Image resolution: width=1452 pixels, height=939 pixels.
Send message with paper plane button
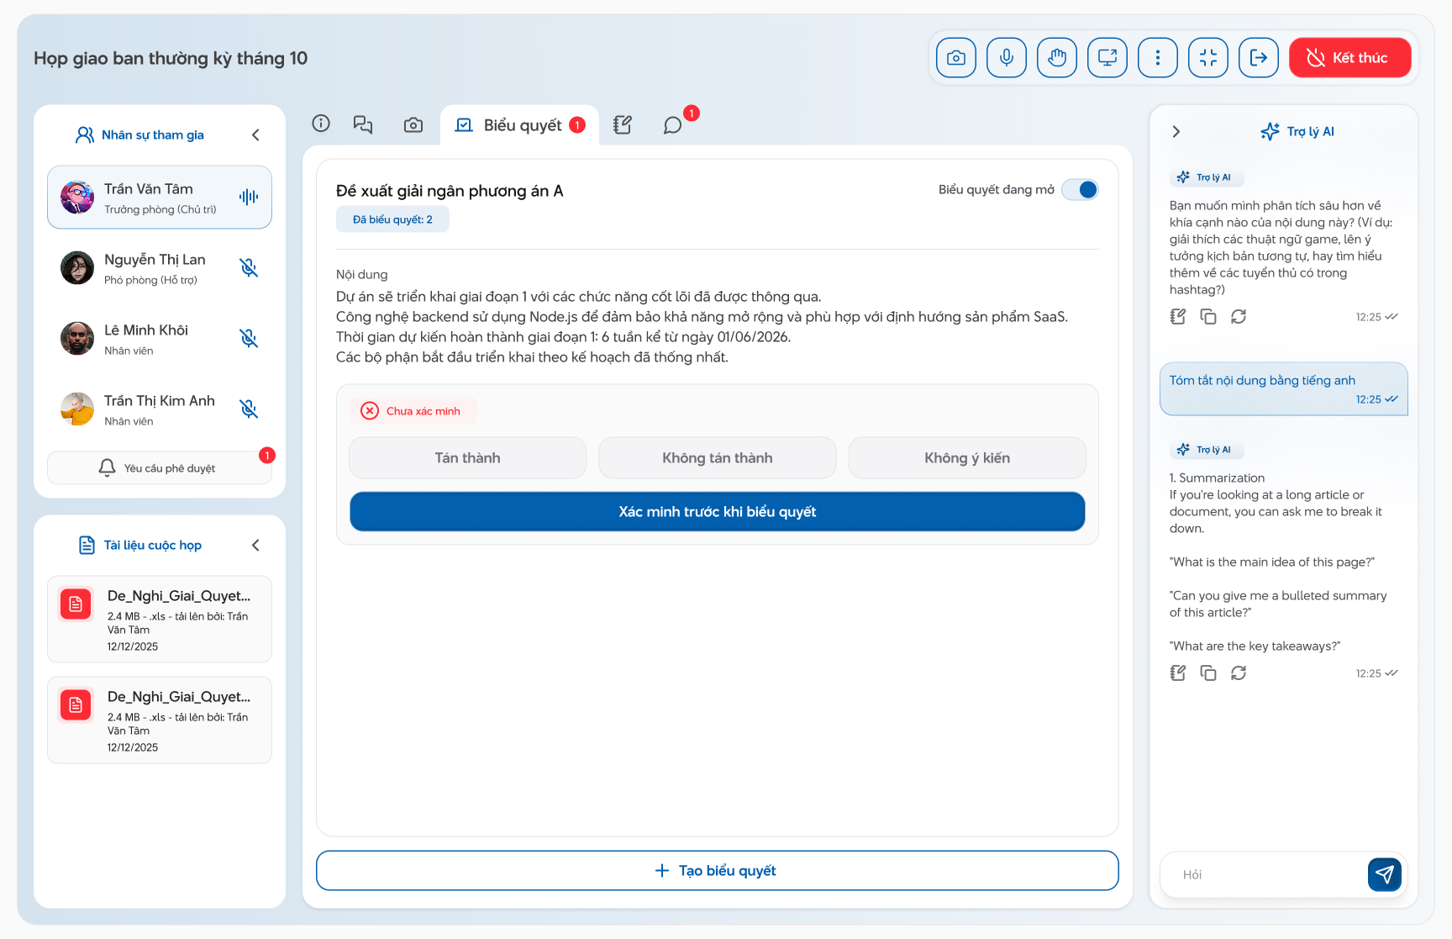[x=1384, y=875]
